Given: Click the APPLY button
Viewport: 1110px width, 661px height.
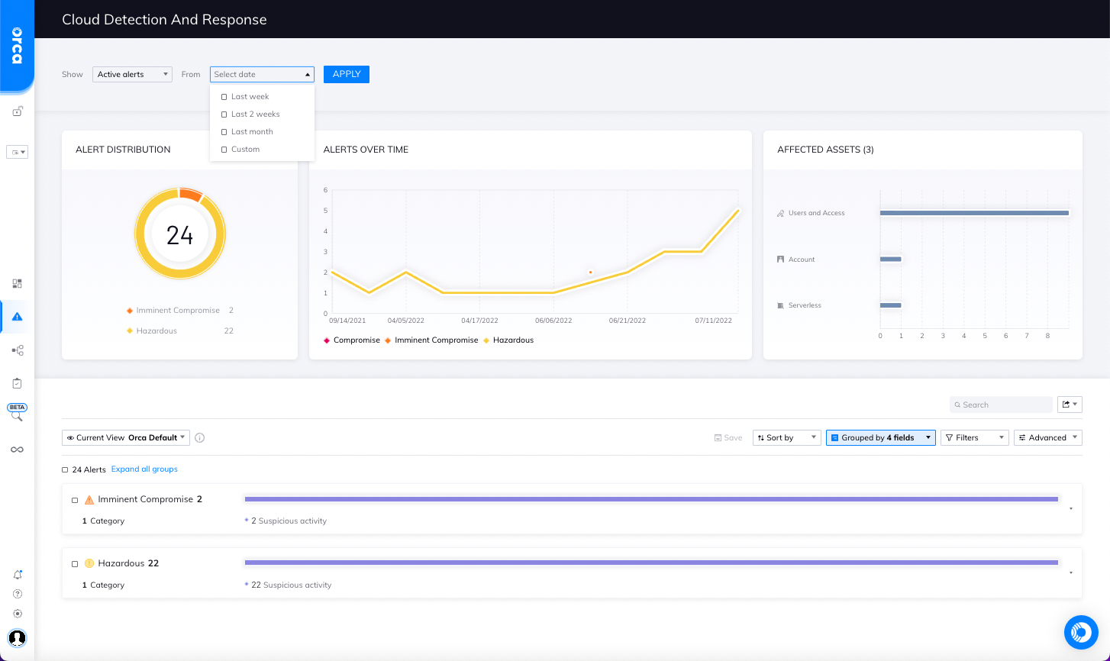Looking at the screenshot, I should click(346, 74).
